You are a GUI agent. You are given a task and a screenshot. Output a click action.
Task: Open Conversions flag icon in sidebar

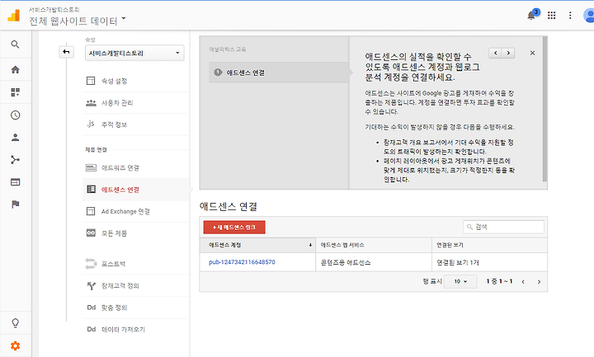click(x=15, y=204)
